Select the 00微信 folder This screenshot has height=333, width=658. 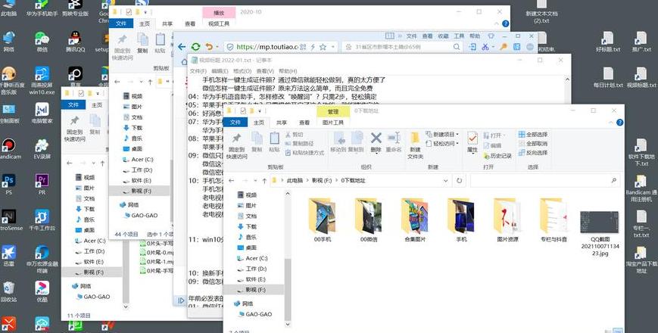click(x=369, y=220)
